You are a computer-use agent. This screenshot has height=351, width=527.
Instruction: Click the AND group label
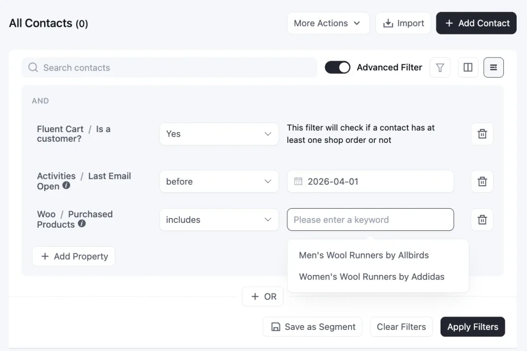(x=40, y=101)
